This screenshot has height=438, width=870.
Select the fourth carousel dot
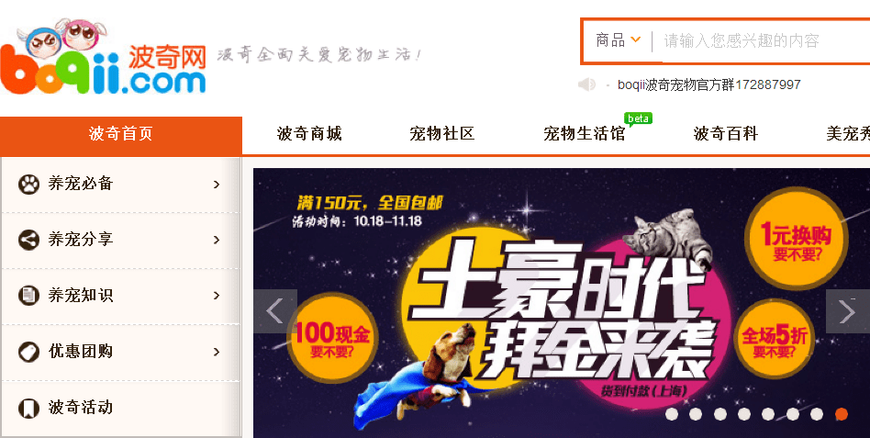click(x=744, y=414)
